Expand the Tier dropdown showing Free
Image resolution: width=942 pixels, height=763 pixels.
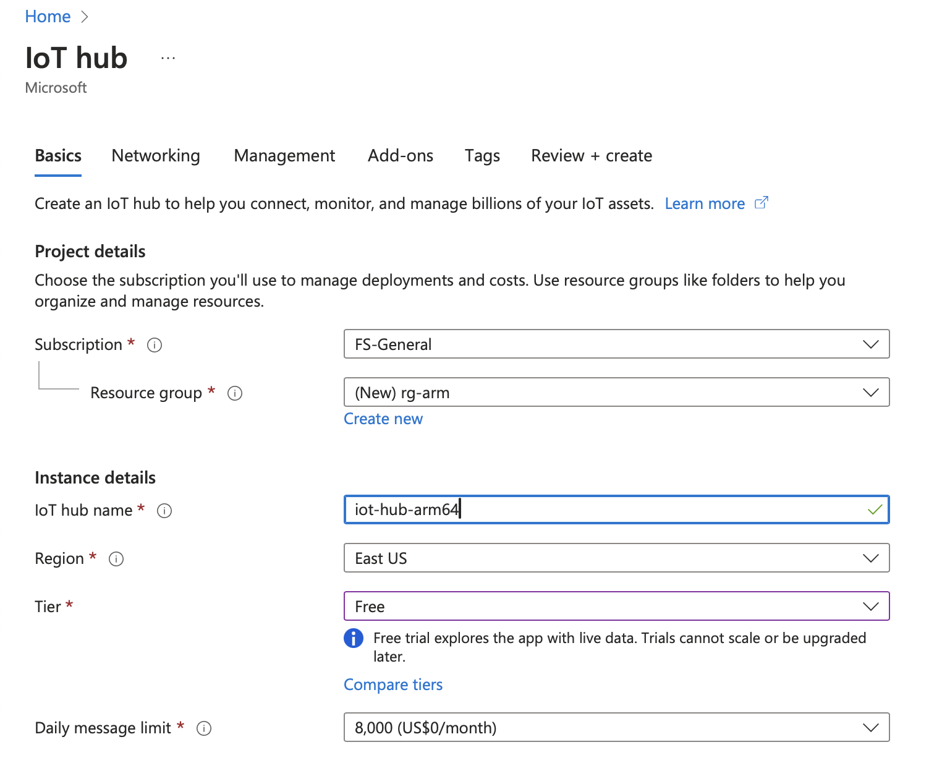pos(616,606)
